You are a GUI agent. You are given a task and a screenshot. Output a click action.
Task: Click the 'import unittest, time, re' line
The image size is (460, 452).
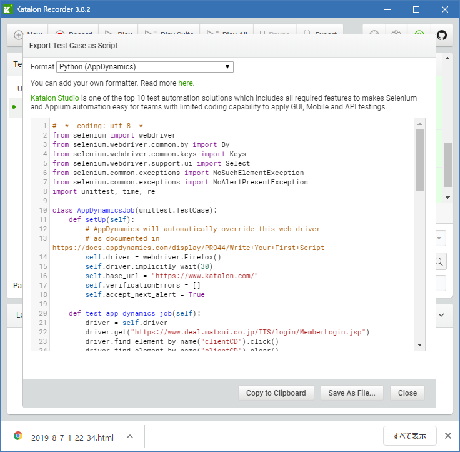[x=104, y=192]
